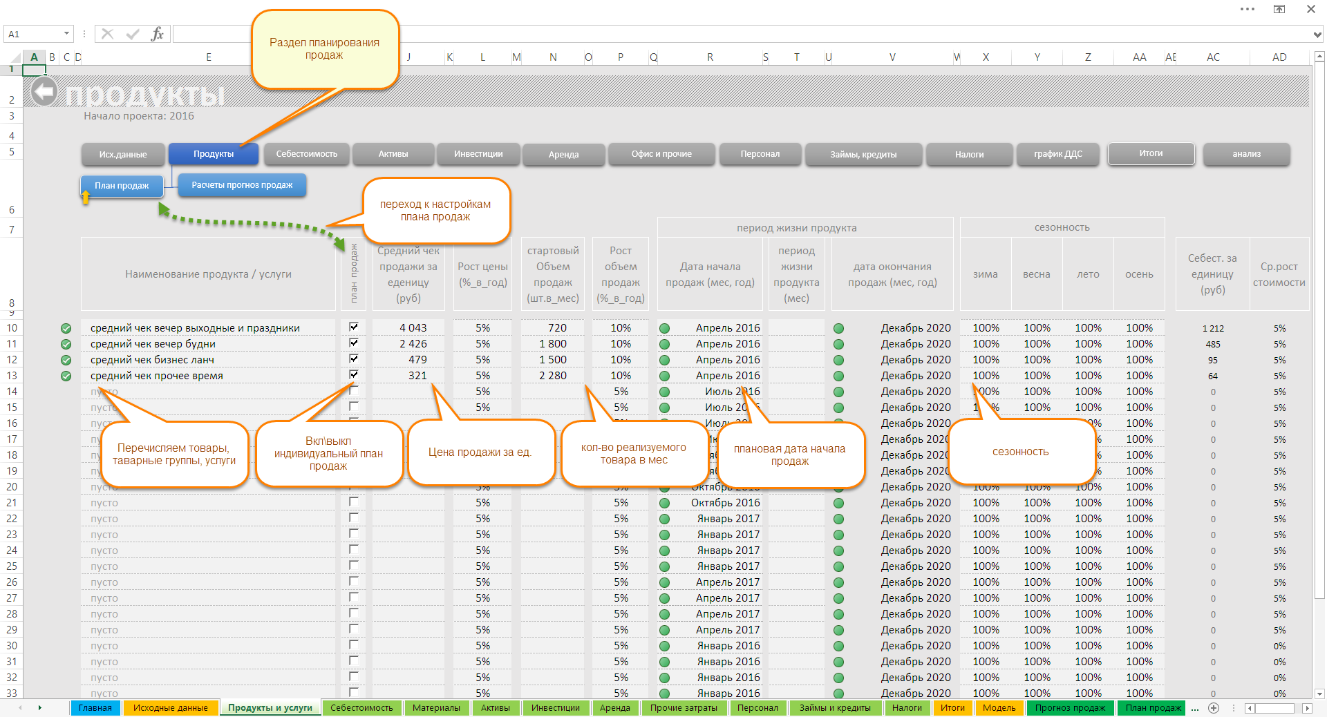Screen dimensions: 1327x717
Task: Select row header 13
Action: pos(12,376)
